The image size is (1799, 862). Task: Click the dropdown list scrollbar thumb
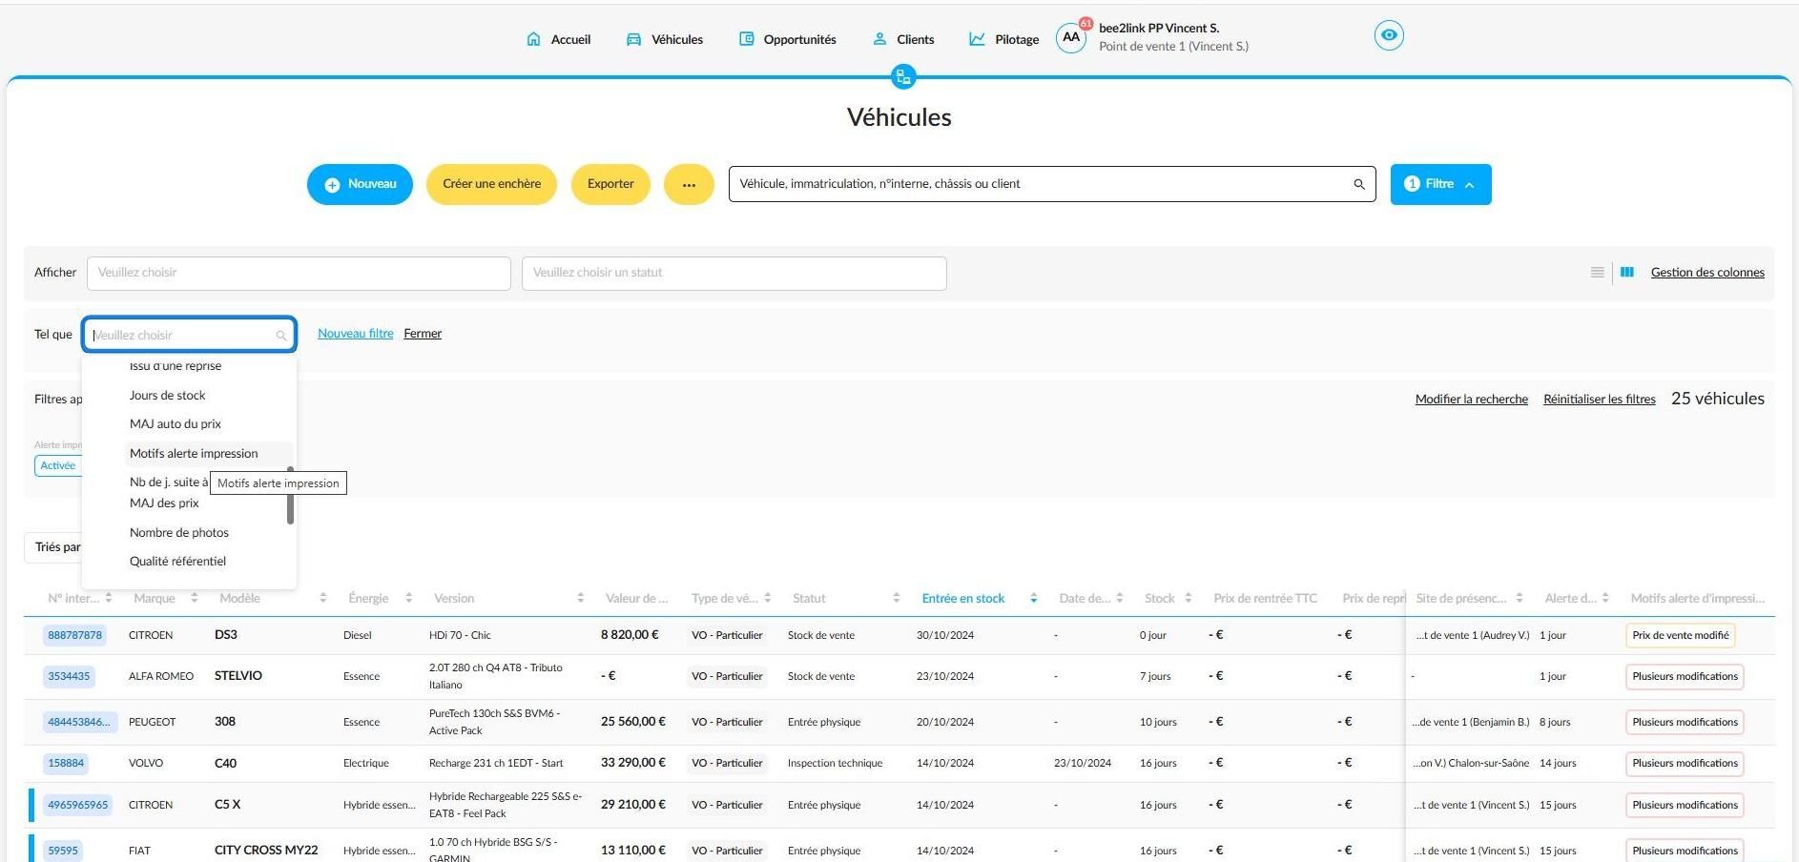click(x=290, y=495)
